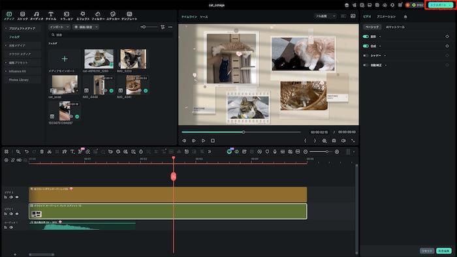Click the preview progress bar
Screen dimensions: 457x257
tap(241, 132)
